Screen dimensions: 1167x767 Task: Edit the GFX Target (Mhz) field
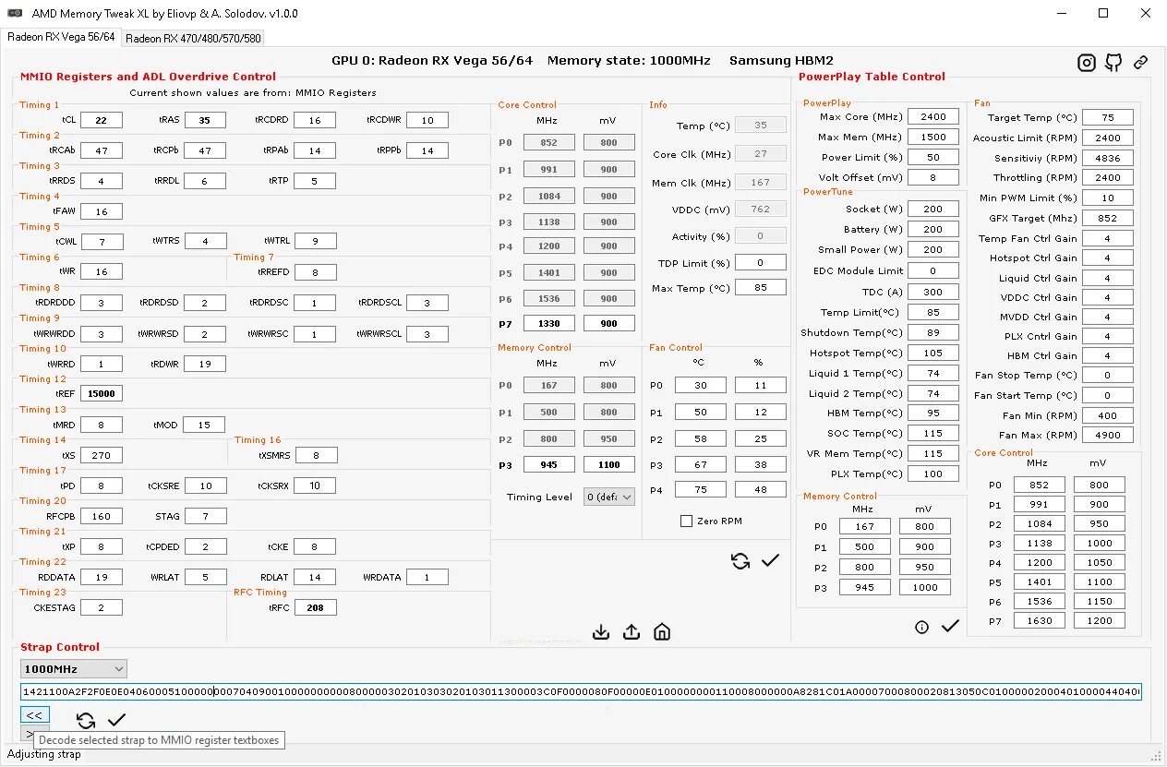(1108, 218)
